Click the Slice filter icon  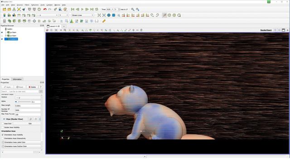(x=19, y=21)
